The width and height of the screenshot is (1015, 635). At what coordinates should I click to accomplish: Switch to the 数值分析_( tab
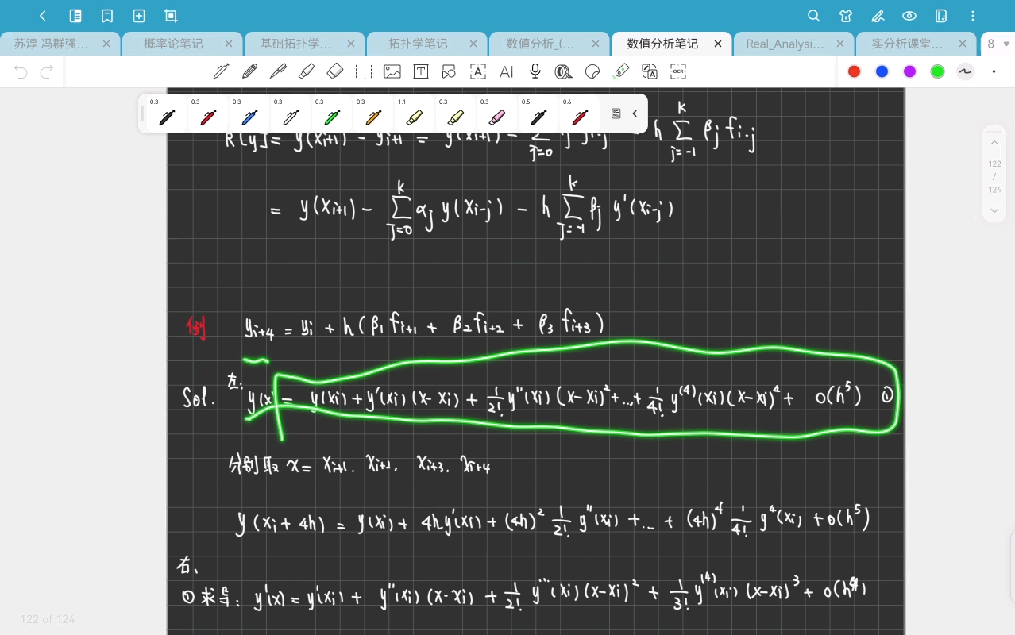540,44
